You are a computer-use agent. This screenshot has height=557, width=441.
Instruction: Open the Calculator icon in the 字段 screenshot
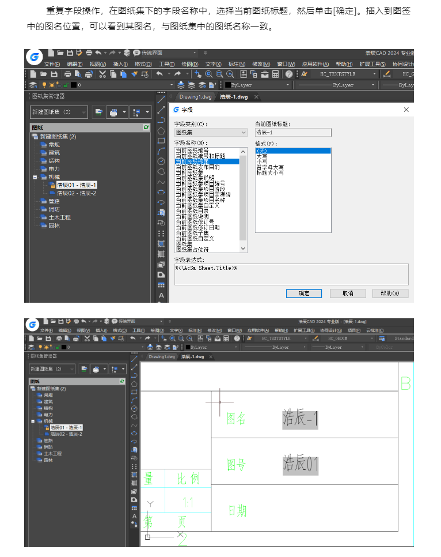[x=275, y=74]
